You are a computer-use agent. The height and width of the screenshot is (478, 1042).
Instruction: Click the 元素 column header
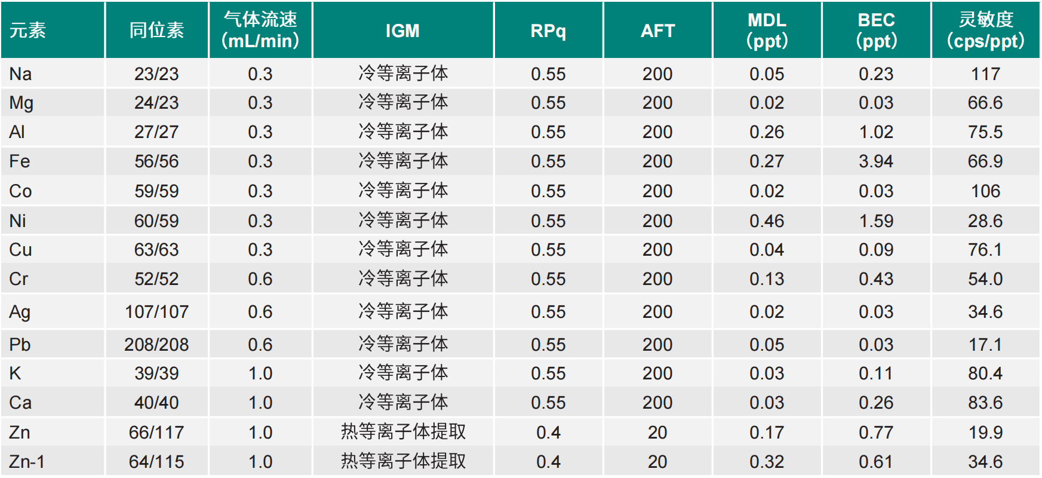pos(27,30)
